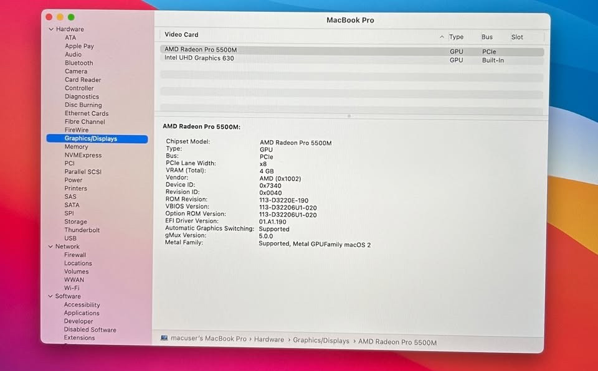Select Wi-Fi under Network
The height and width of the screenshot is (371, 598).
coord(72,288)
